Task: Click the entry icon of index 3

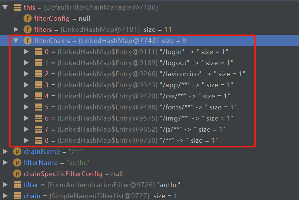Action: pos(38,85)
